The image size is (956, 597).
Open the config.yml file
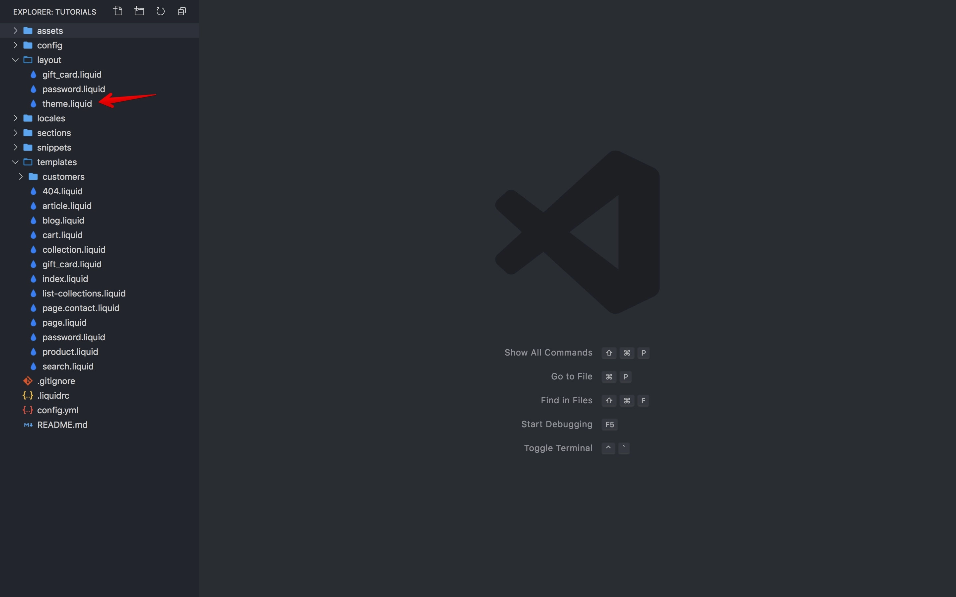[58, 410]
